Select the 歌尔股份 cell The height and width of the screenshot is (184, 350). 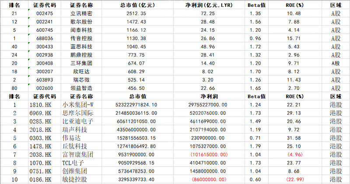click(81, 22)
